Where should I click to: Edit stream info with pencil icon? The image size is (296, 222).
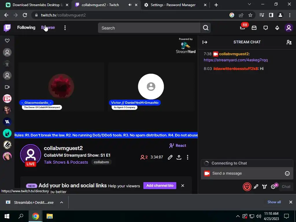170,157
